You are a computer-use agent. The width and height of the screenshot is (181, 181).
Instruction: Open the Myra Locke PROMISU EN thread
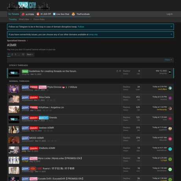(60, 158)
